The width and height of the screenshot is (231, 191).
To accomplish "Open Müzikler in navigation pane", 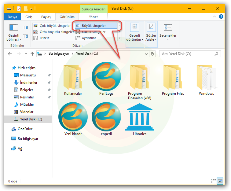I will pyautogui.click(x=27, y=105).
